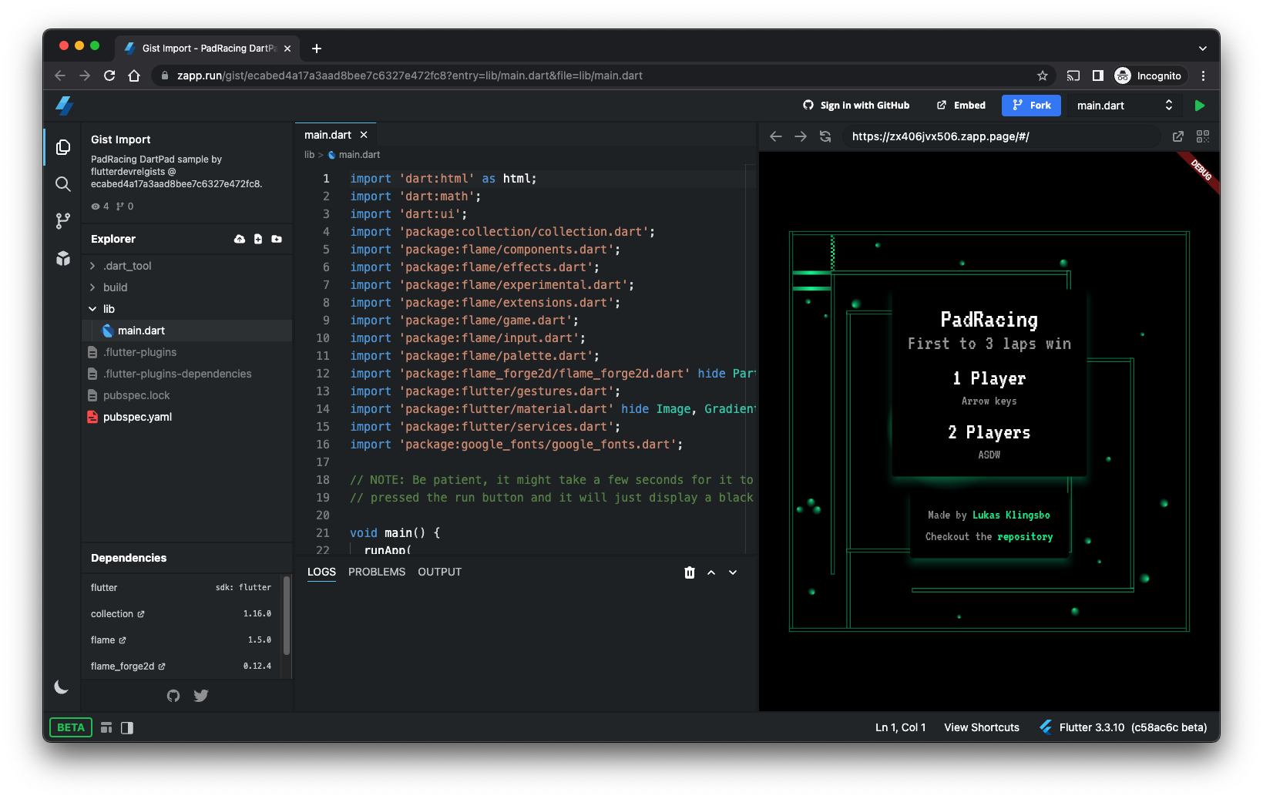Start 2 Players game in preview
Viewport: 1263px width, 799px height.
click(989, 432)
